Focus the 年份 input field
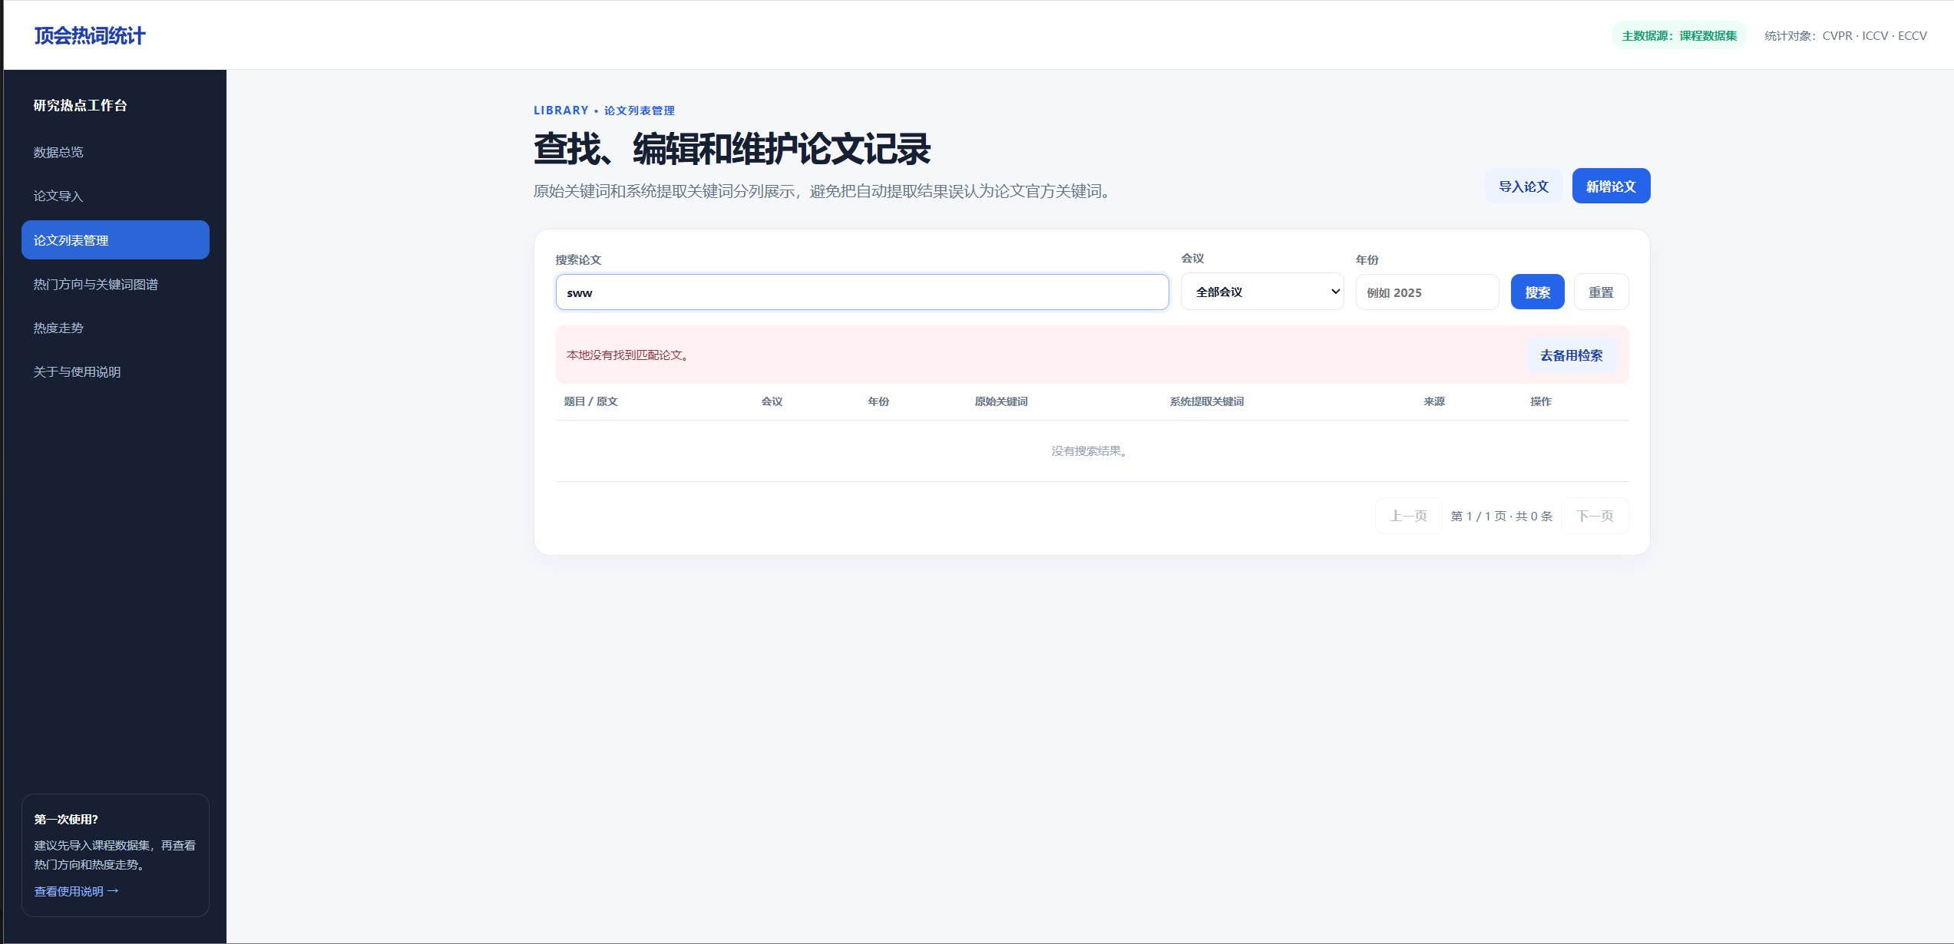The image size is (1954, 944). [1427, 292]
